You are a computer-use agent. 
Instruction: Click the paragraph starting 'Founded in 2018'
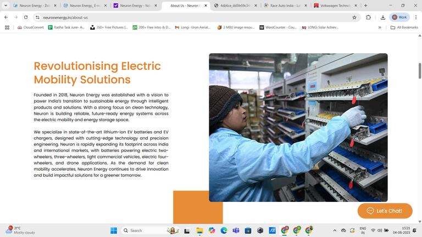(x=101, y=107)
